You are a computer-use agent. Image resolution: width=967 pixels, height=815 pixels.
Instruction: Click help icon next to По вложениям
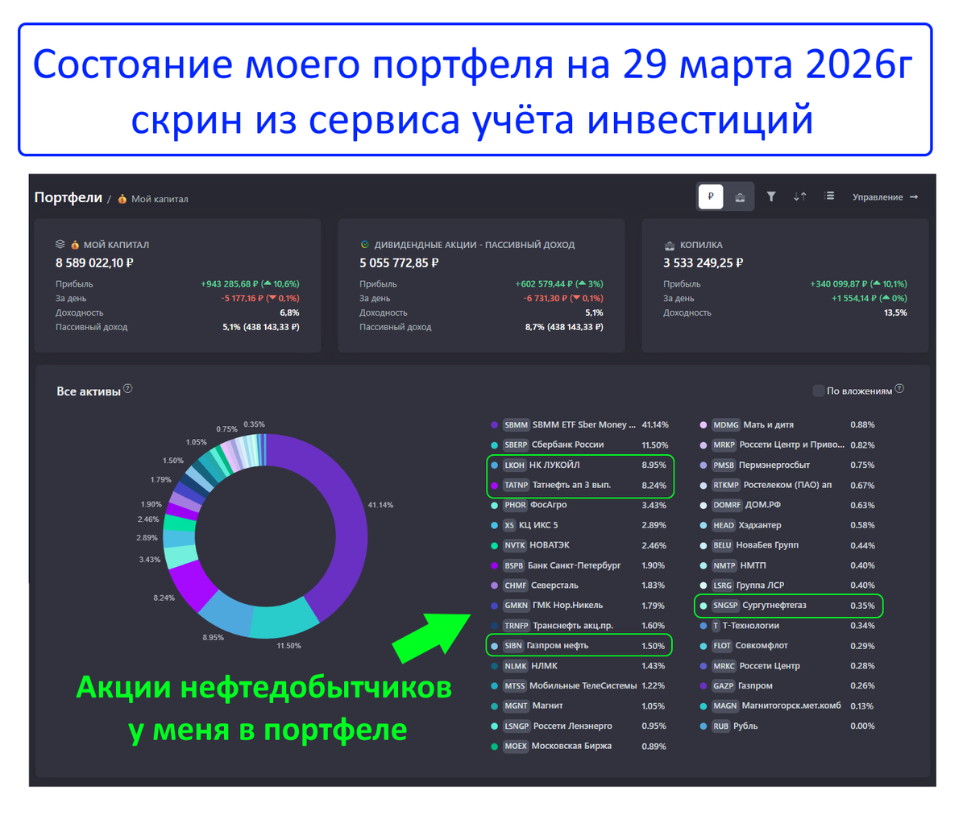tap(899, 389)
